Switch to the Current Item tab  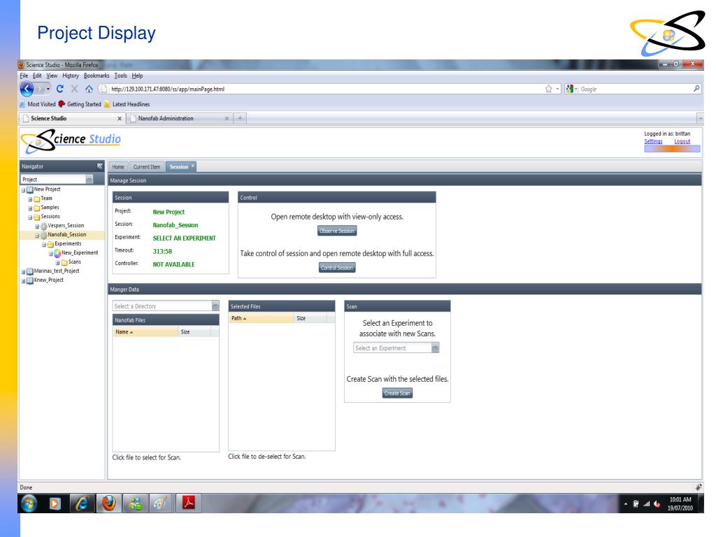tap(147, 166)
